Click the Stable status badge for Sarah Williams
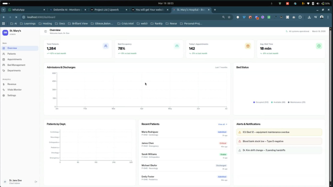This screenshot has width=333, height=187. (223, 154)
